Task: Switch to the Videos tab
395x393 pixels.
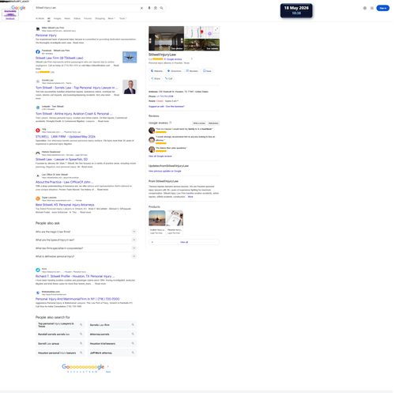Action: pyautogui.click(x=77, y=19)
